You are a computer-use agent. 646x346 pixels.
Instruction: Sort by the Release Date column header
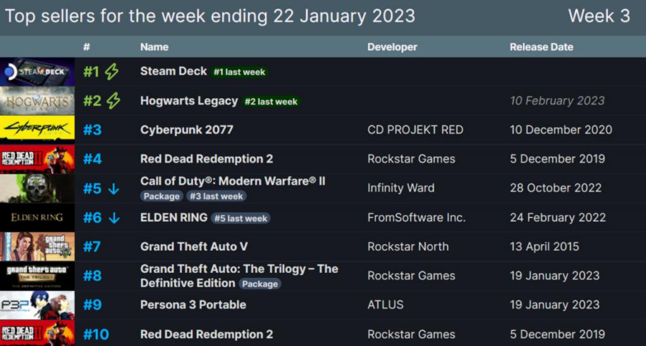541,47
